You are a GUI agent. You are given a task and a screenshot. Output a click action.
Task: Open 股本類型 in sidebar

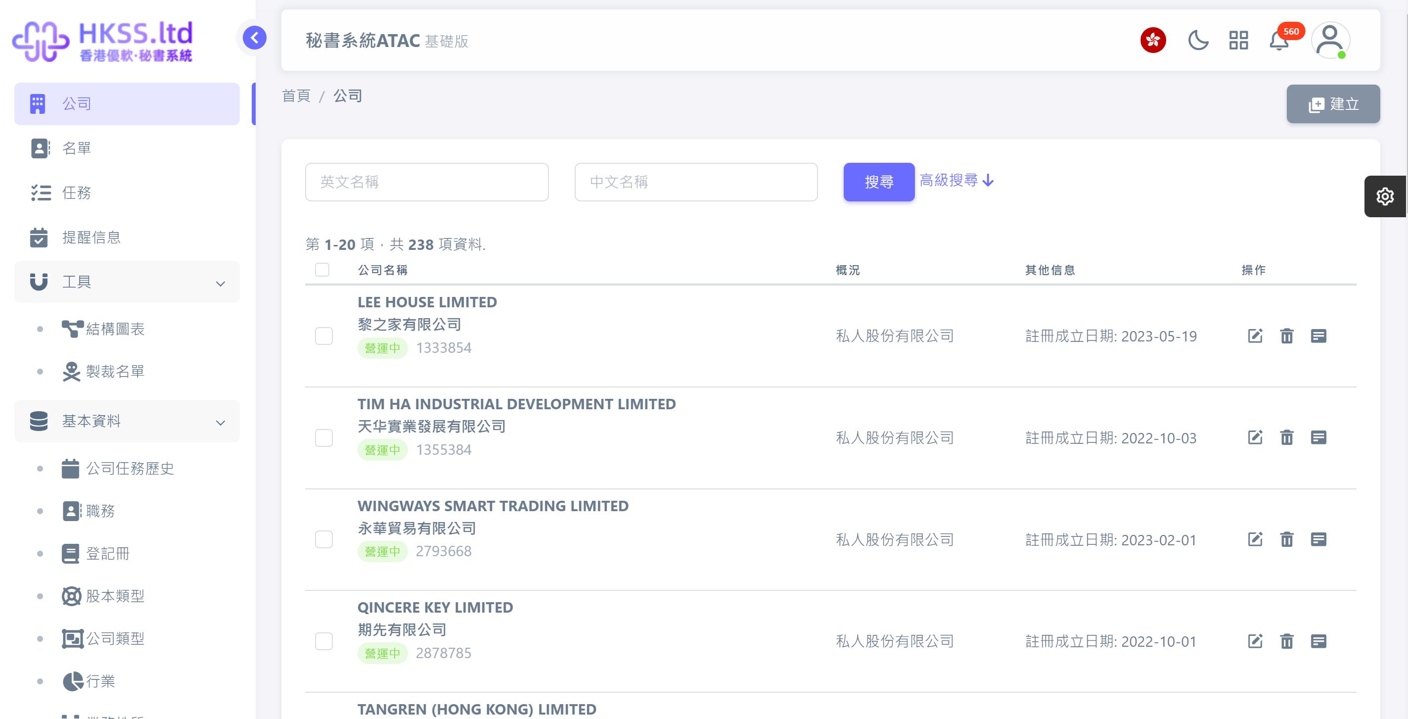click(x=104, y=596)
